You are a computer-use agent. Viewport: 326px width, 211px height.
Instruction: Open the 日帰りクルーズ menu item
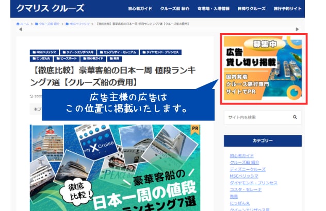point(252,9)
